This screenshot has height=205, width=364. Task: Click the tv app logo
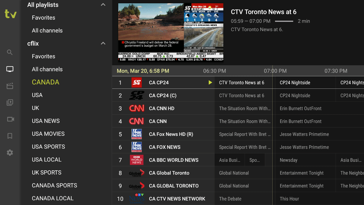(10, 14)
